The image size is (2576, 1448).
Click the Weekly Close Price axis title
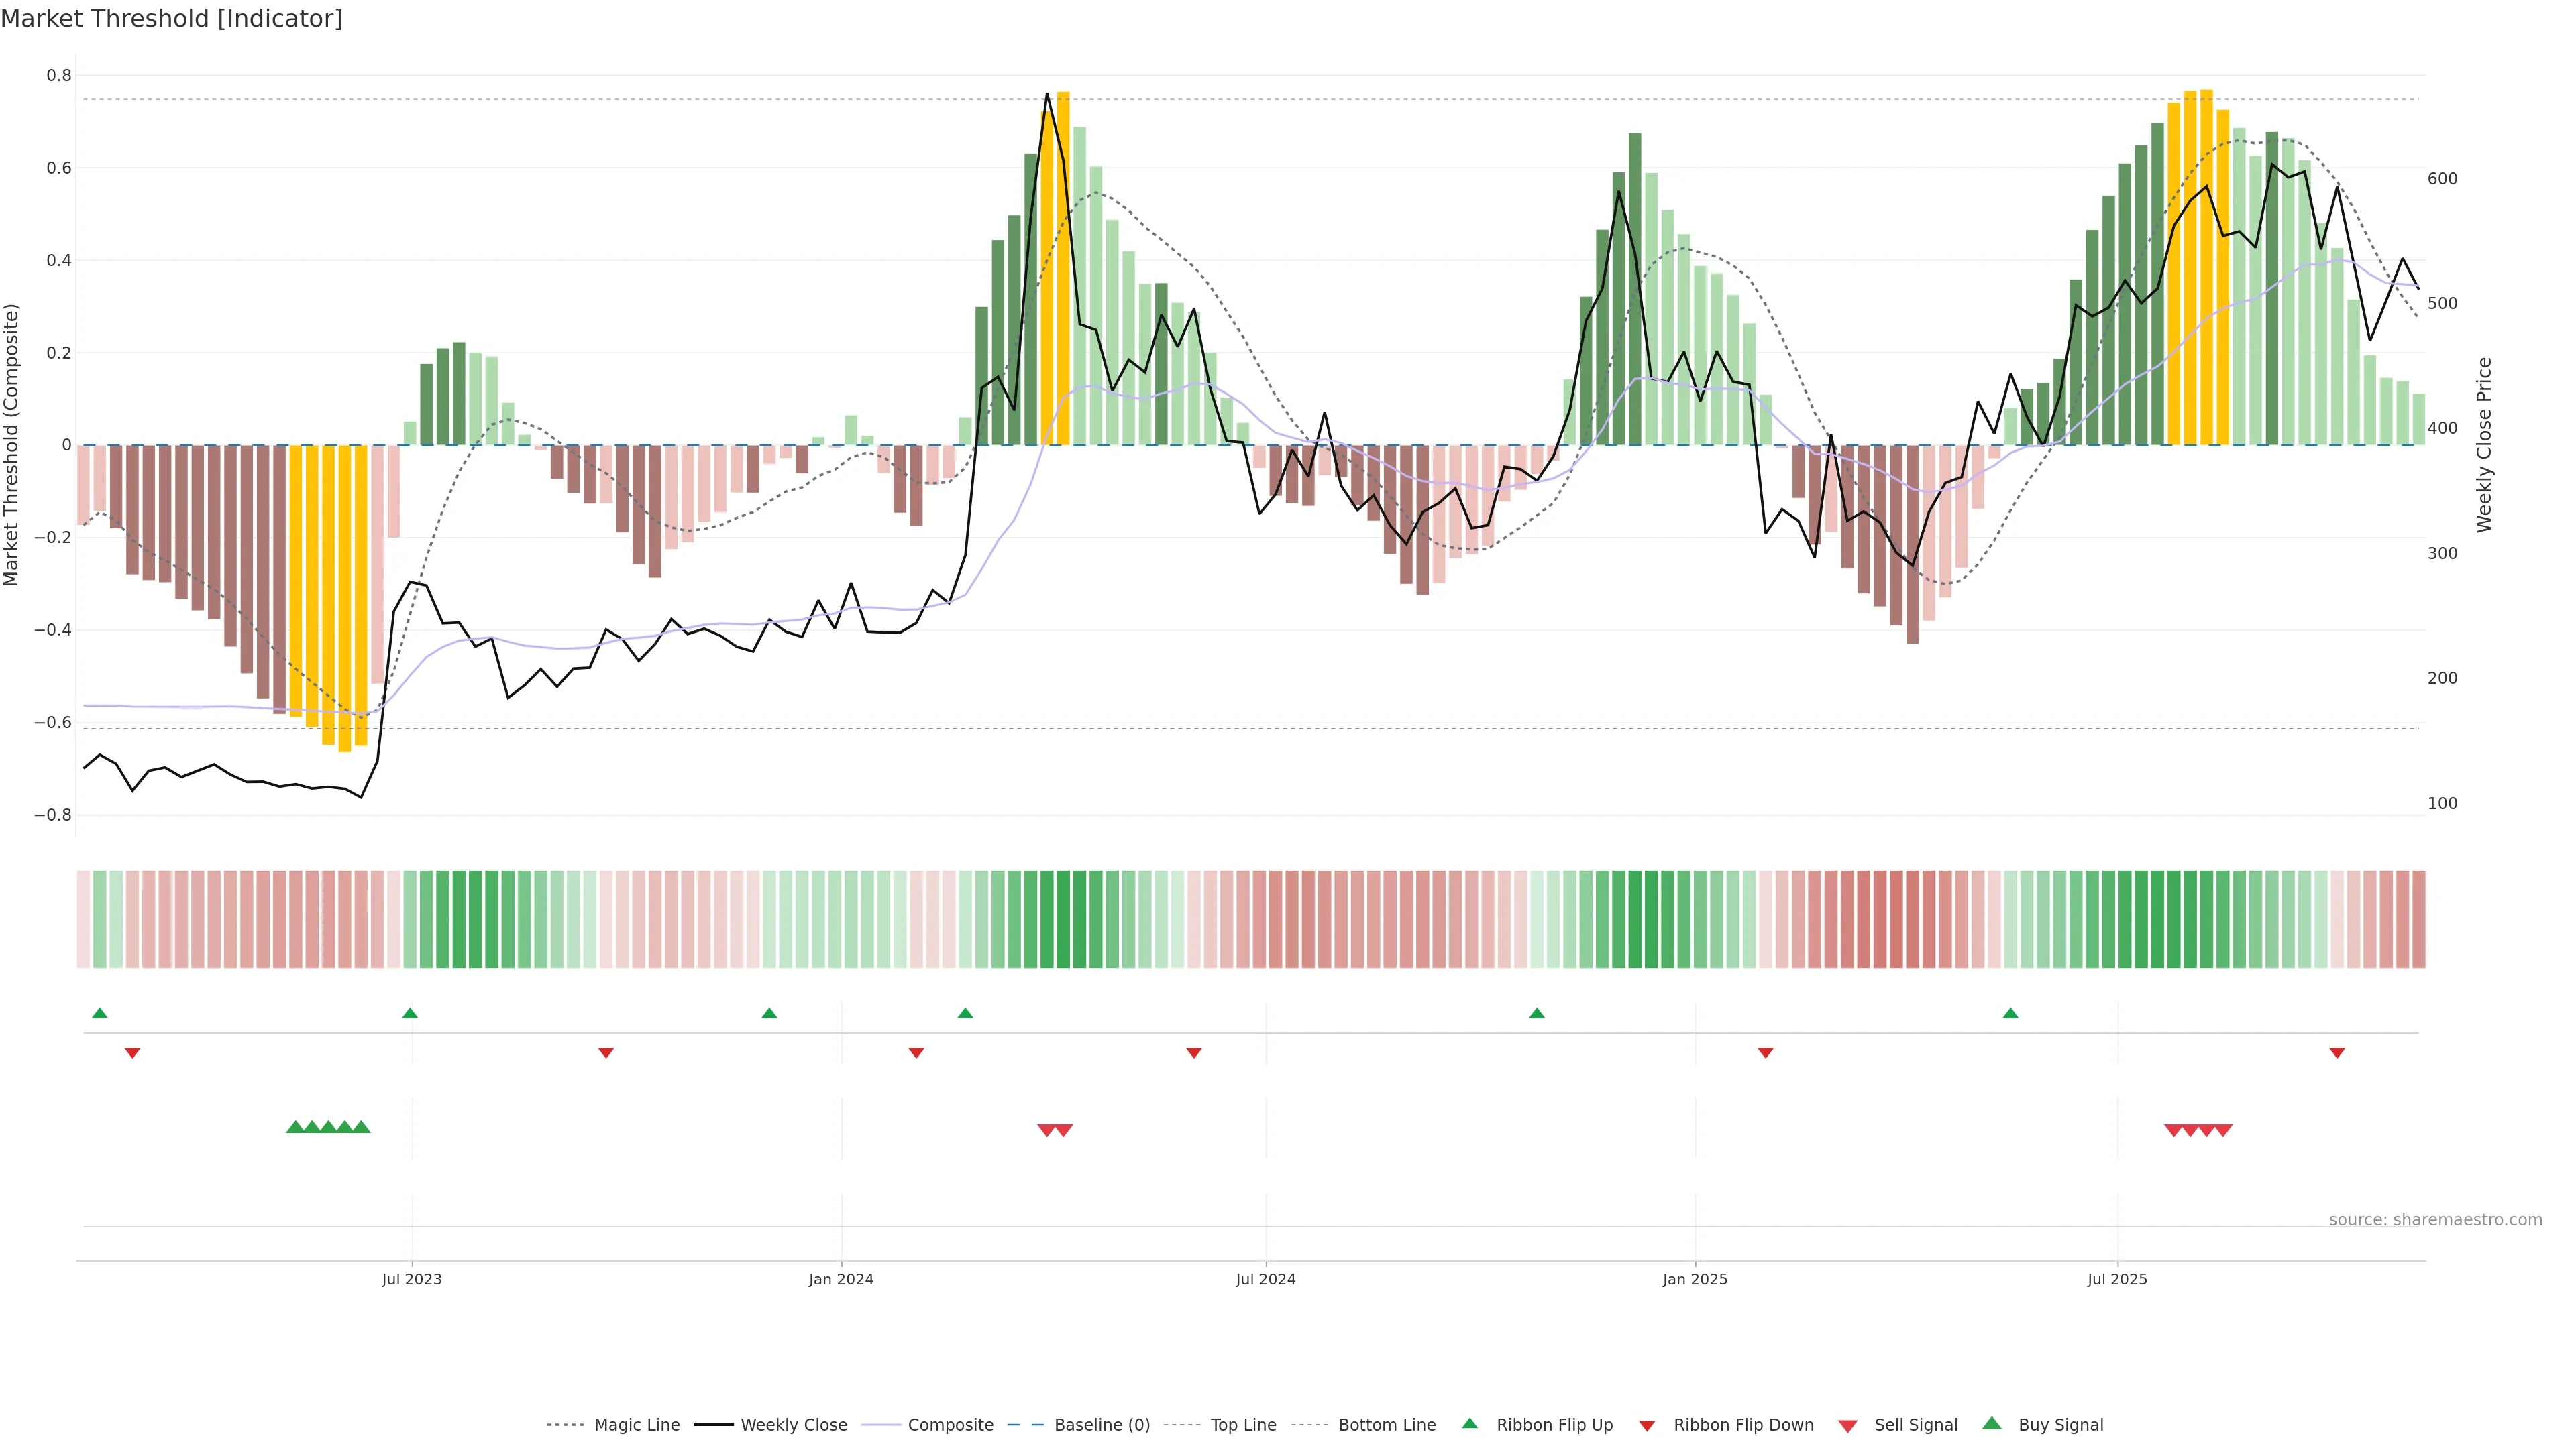(2484, 444)
